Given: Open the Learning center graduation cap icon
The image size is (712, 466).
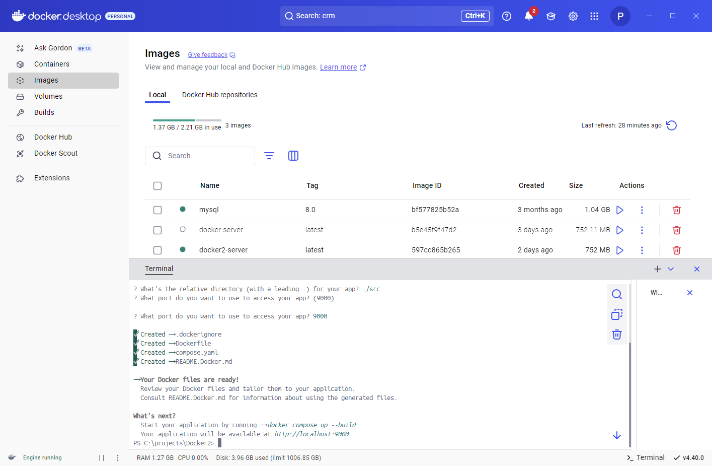Looking at the screenshot, I should [x=551, y=16].
